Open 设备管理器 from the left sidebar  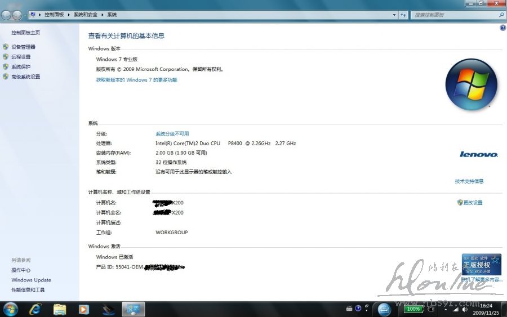point(23,47)
